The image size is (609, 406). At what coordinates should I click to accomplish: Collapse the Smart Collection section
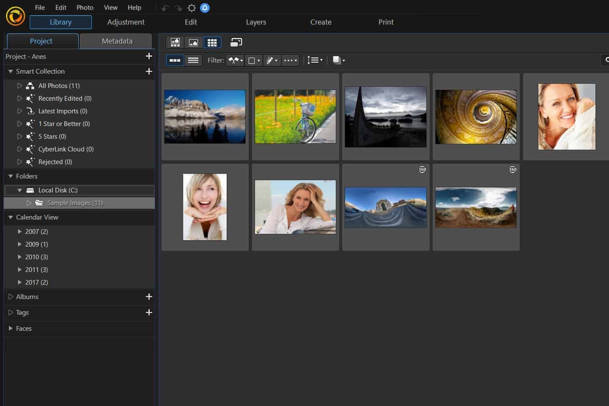[11, 71]
